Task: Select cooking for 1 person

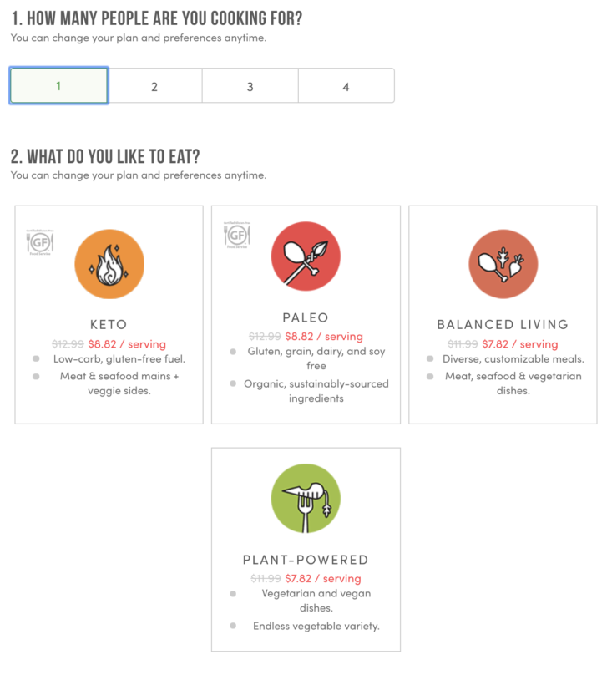Action: coord(58,86)
